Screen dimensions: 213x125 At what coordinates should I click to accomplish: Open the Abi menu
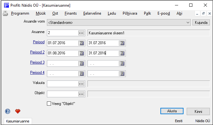[x=179, y=13]
